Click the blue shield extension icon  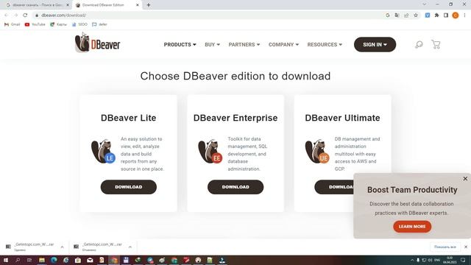[x=427, y=15]
